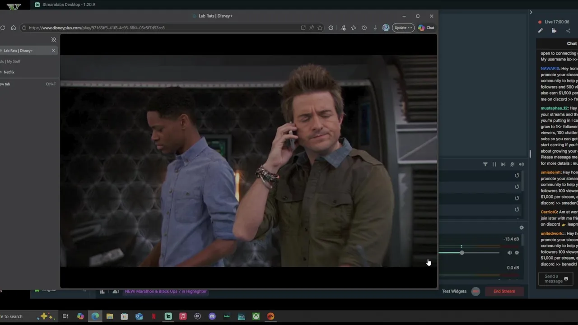Open Task View on the taskbar
578x325 pixels.
click(65, 316)
